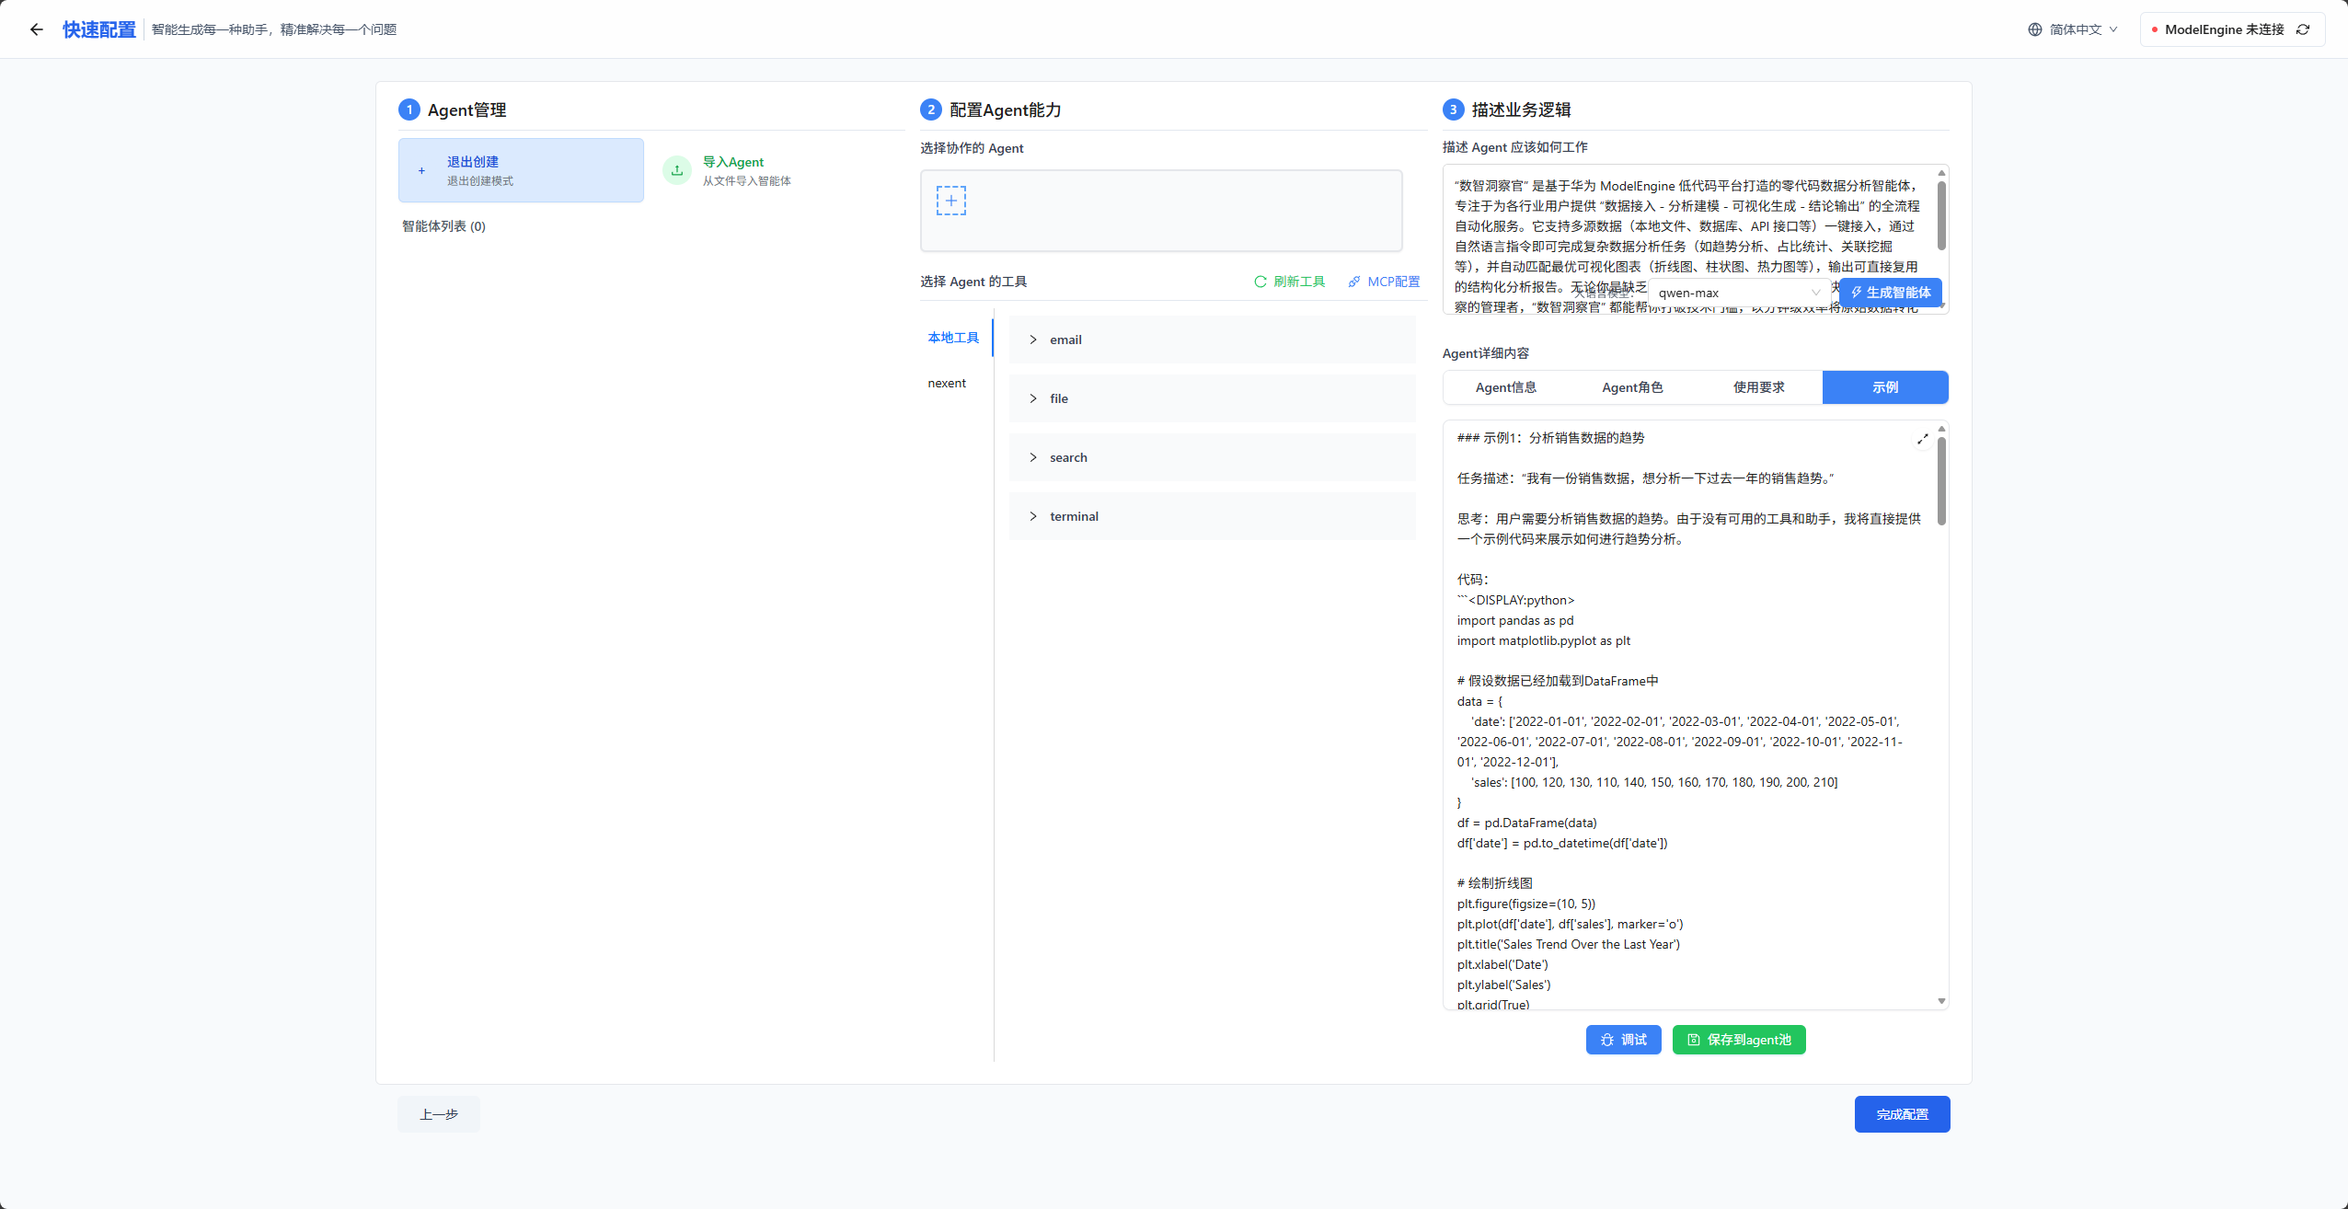Screen dimensions: 2348x1209
Task: Click the back arrow icon
Action: tap(37, 29)
